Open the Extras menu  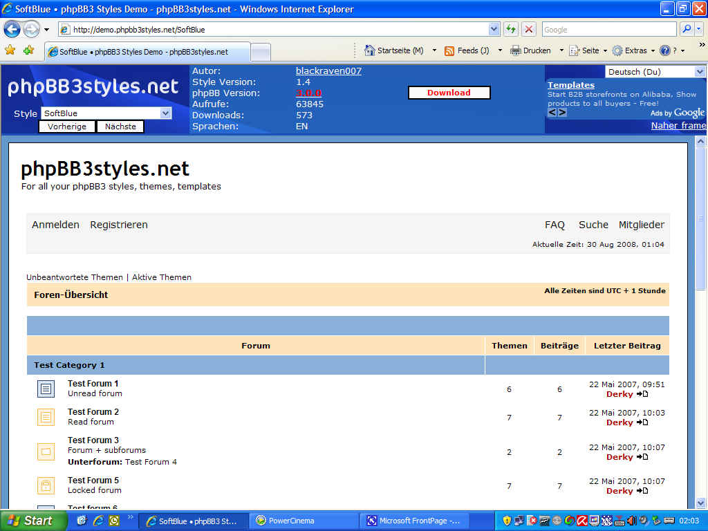click(633, 50)
